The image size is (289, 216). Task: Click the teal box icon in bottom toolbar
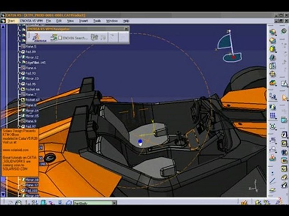point(43,202)
